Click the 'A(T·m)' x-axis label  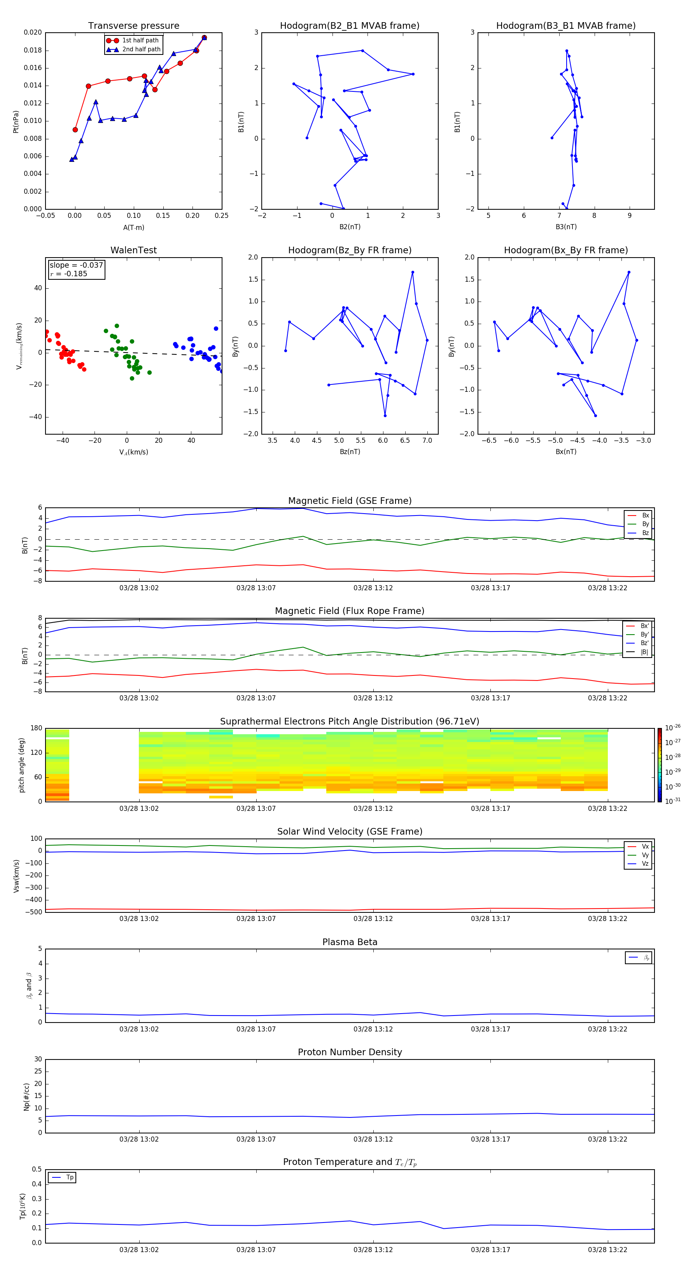pyautogui.click(x=133, y=228)
